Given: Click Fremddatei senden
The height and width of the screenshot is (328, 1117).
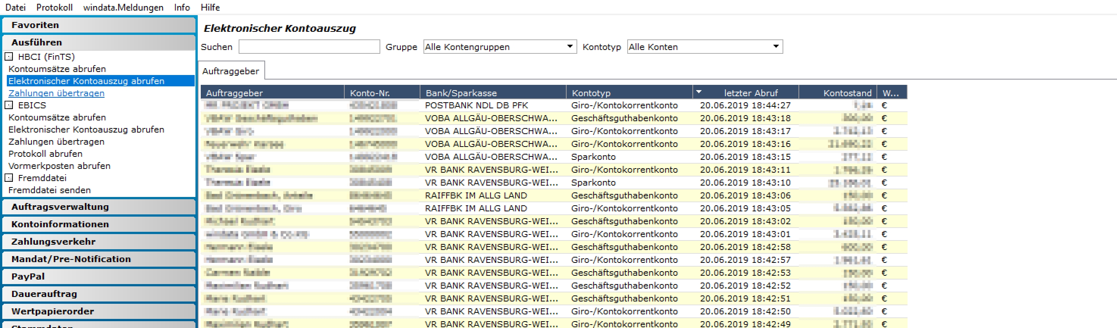Looking at the screenshot, I should [x=50, y=191].
